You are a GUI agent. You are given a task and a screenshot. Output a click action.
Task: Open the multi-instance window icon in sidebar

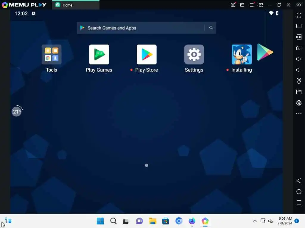tap(299, 48)
